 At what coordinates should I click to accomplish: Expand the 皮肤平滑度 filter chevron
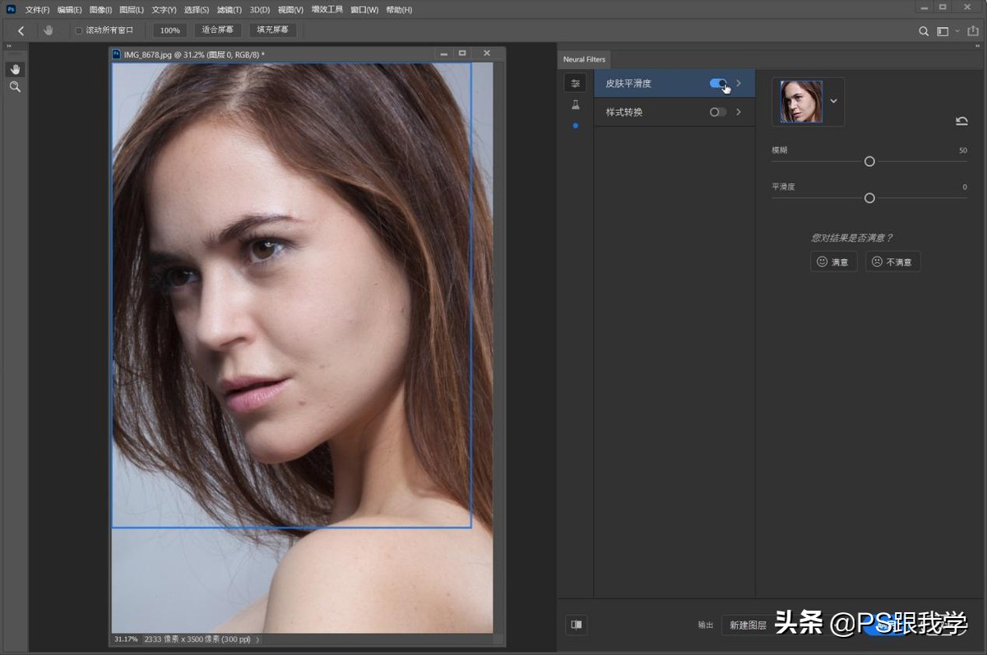739,83
